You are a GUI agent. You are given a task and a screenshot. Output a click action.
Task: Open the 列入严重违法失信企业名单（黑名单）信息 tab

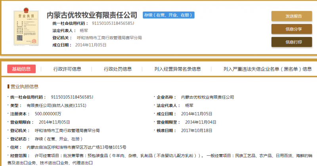click(267, 69)
